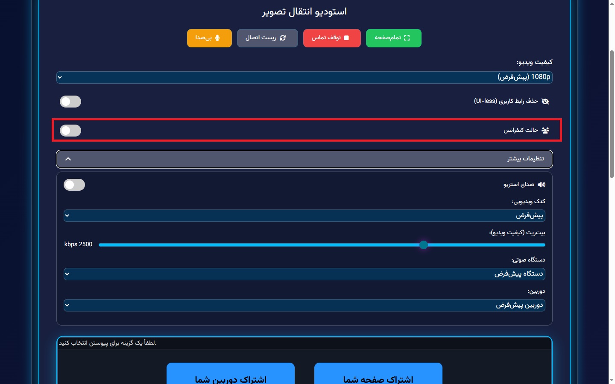Click the page vertical scrollbar thumb
The height and width of the screenshot is (384, 615).
coord(612,113)
